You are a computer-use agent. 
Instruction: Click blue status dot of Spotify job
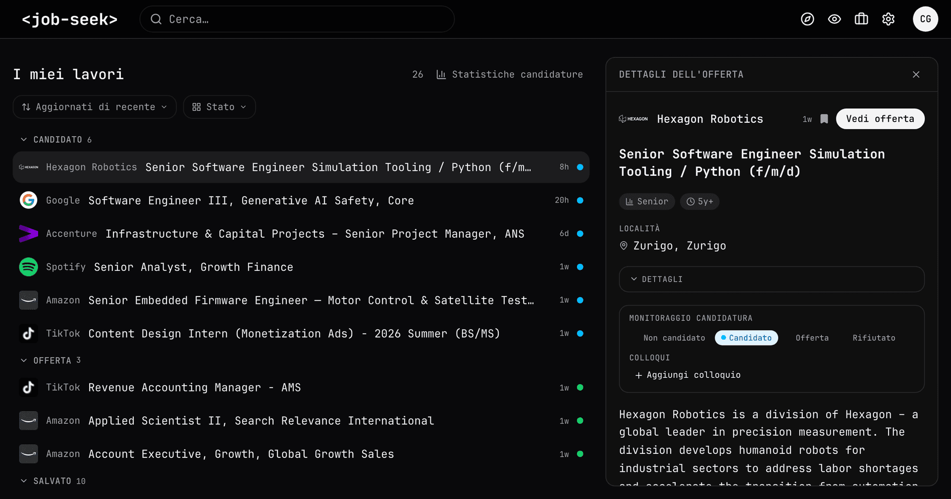[x=580, y=267]
